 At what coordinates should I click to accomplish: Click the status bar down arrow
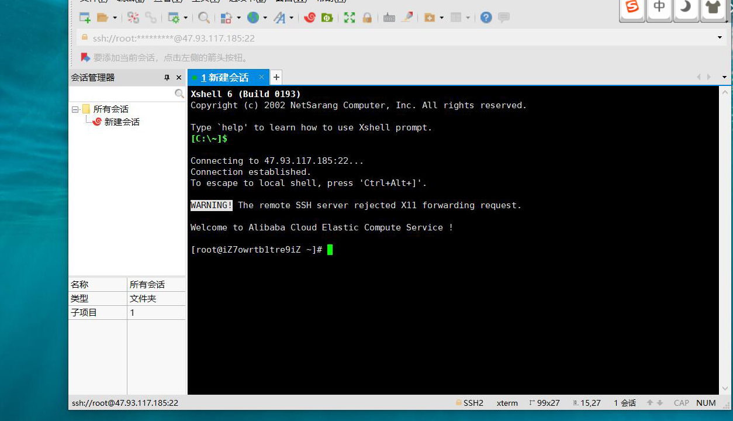pyautogui.click(x=660, y=403)
